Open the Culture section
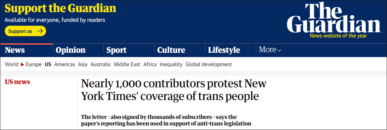The width and height of the screenshot is (387, 130). point(171,50)
